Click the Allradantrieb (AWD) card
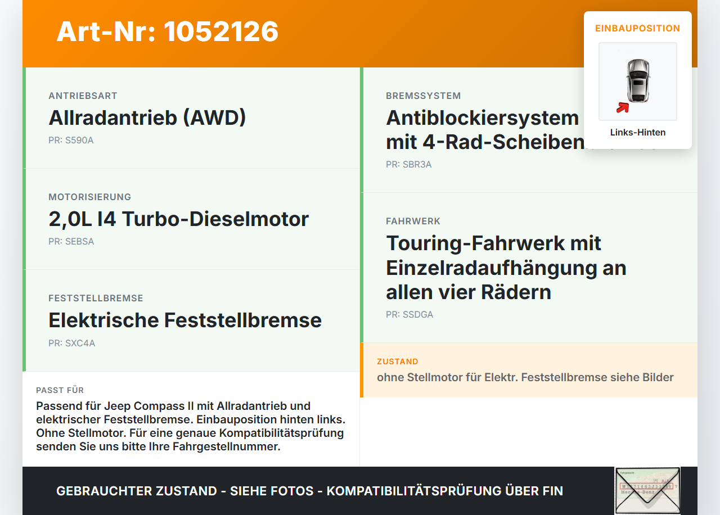Screen dimensions: 720x515 tap(191, 118)
